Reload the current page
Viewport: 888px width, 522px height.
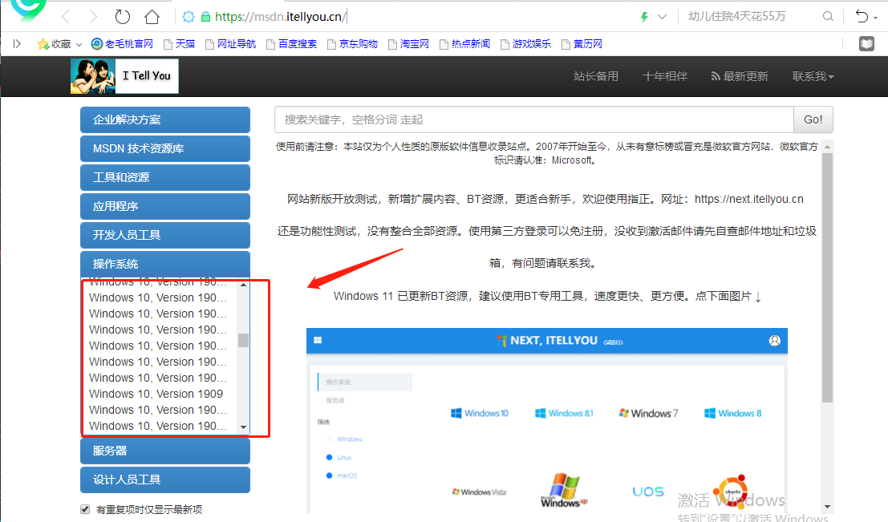(122, 17)
